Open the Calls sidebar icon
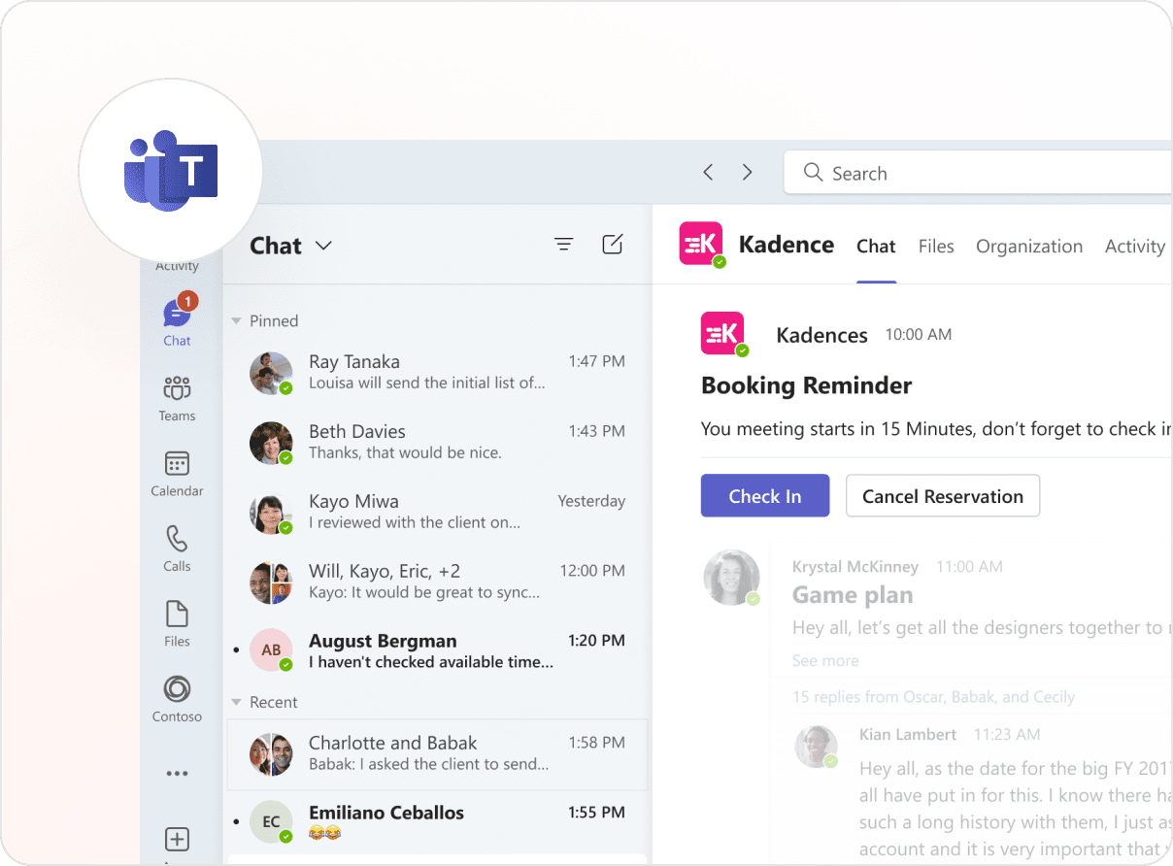 pyautogui.click(x=177, y=549)
